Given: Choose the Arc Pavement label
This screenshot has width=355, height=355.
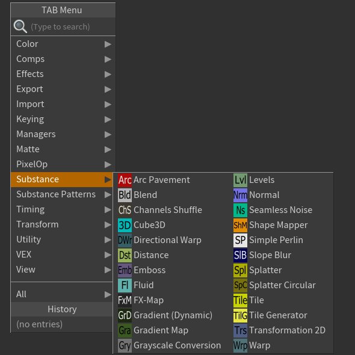Looking at the screenshot, I should [162, 180].
